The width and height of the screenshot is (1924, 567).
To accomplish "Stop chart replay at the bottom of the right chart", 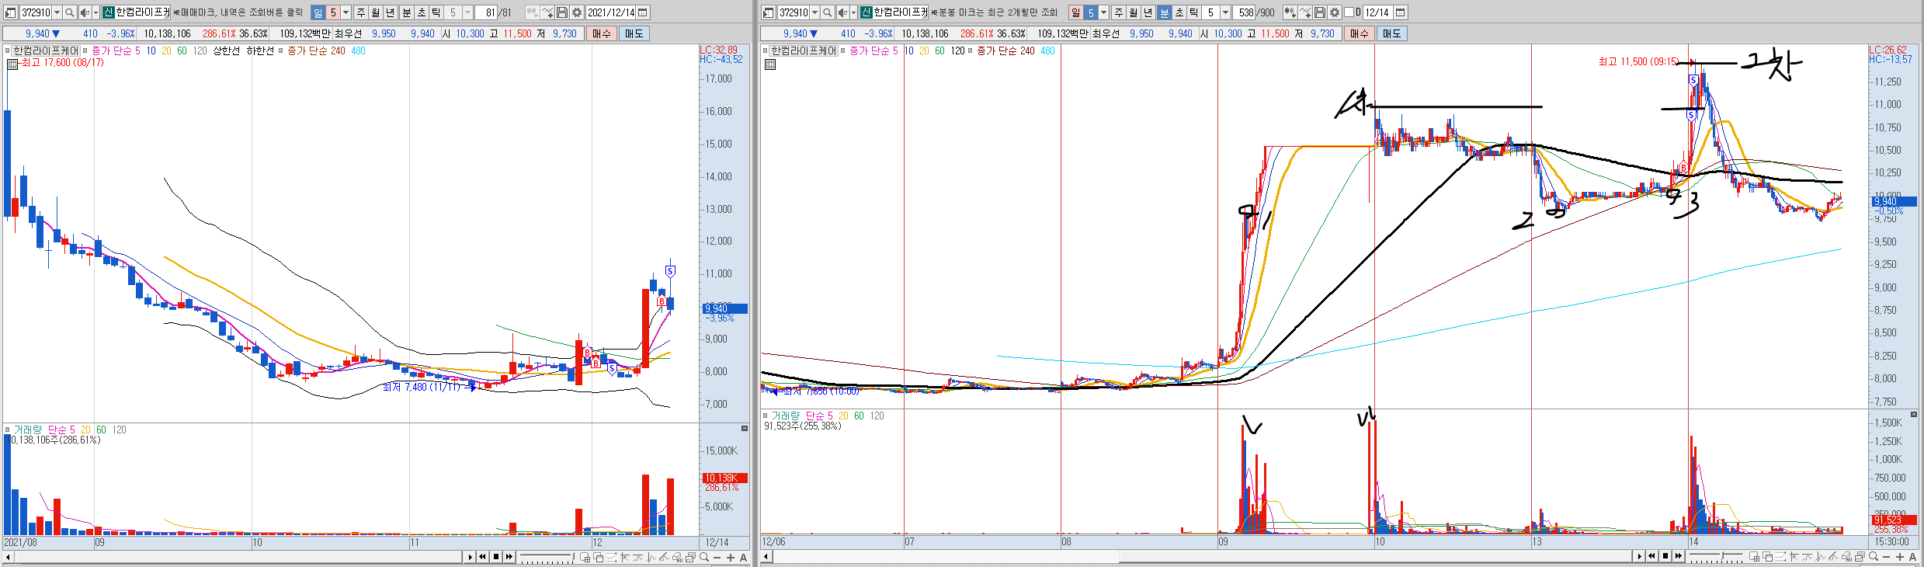I will [x=1665, y=556].
